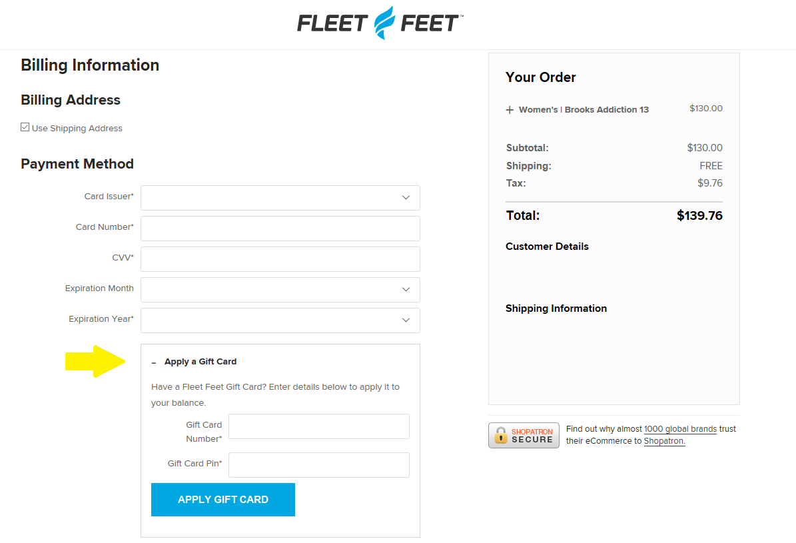Open the Card Issuer dropdown
Viewport: 796px width, 543px height.
click(280, 198)
